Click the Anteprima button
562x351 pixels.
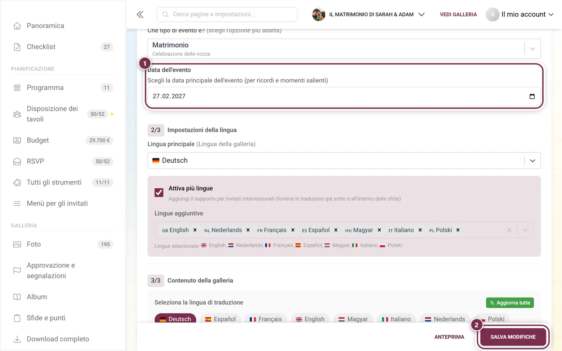449,337
